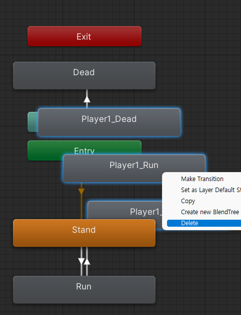Select the upward transition arrow from Run to Stand
The height and width of the screenshot is (315, 241).
point(87,261)
